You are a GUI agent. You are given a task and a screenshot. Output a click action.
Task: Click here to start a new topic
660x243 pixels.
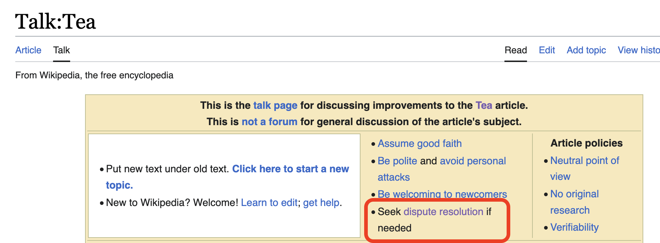point(291,169)
